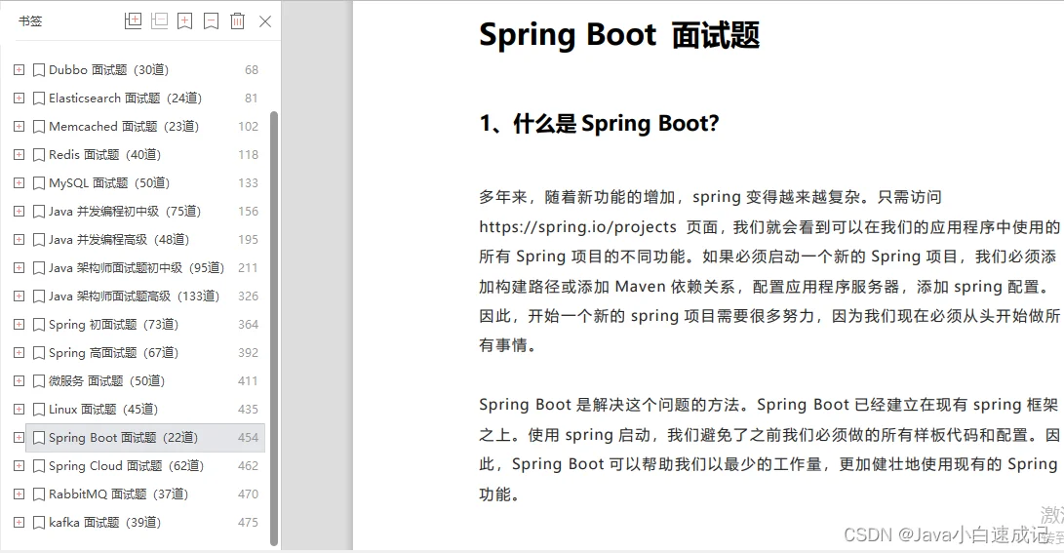Expand Java 架构师面试题初中级 bookmark
The height and width of the screenshot is (553, 1064).
(19, 268)
